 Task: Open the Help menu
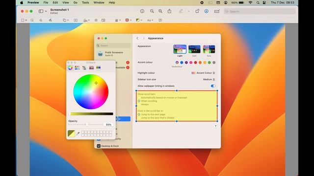point(112,2)
